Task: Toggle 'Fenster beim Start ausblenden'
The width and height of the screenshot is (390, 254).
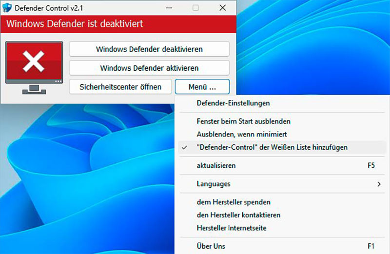Action: tap(282, 121)
